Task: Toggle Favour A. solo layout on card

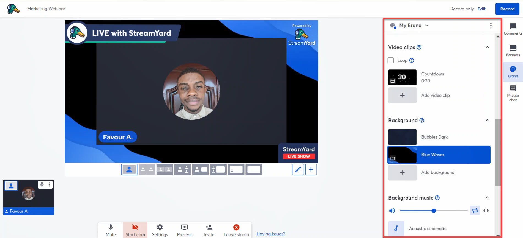Action: (11, 186)
